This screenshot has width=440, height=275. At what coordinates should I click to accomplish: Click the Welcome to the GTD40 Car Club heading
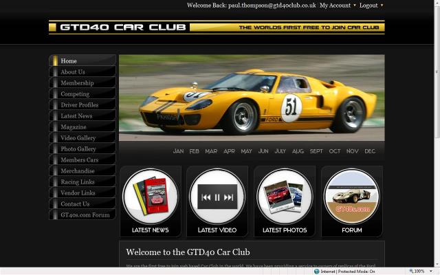(x=188, y=252)
